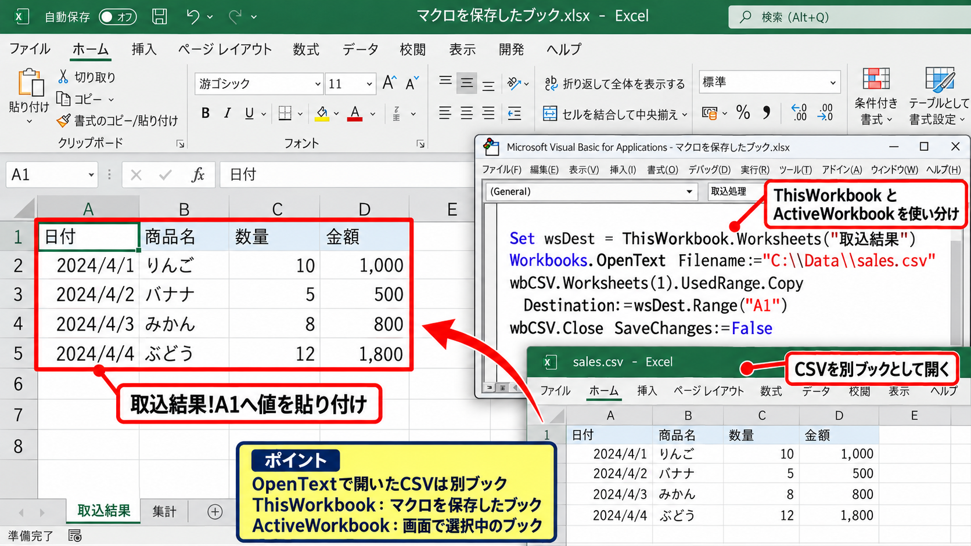
Task: Open 実行(R) menu in VBA window
Action: pos(754,169)
